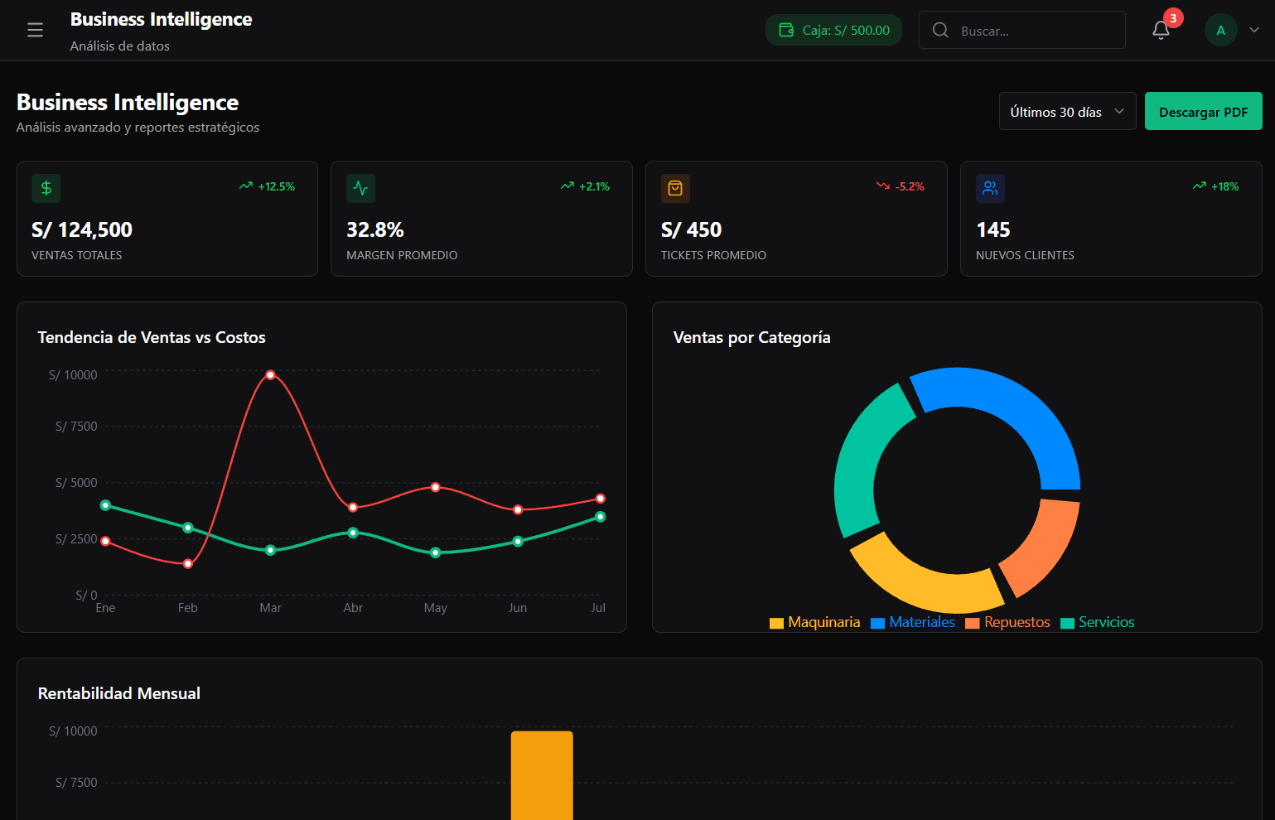Click the magnifier icon in the search box

940,31
